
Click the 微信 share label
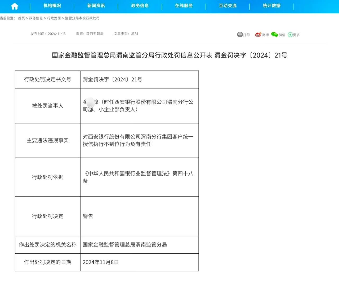click(282, 35)
